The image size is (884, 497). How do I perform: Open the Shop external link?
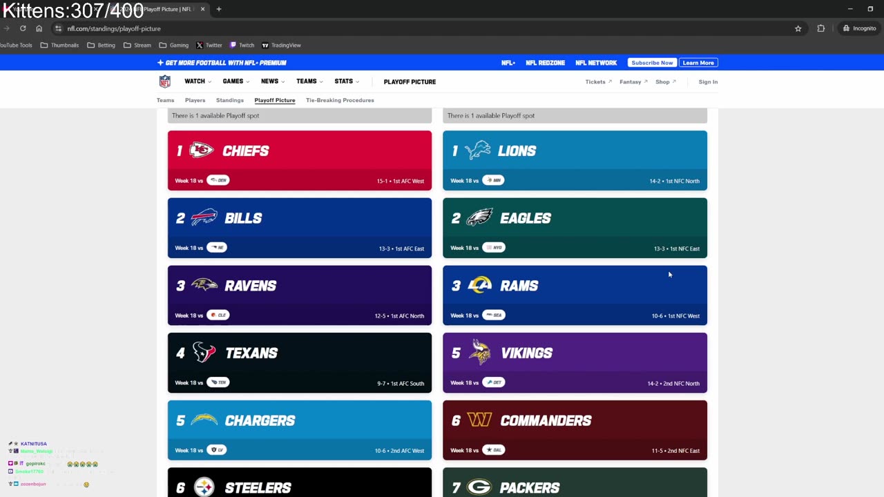(x=665, y=81)
